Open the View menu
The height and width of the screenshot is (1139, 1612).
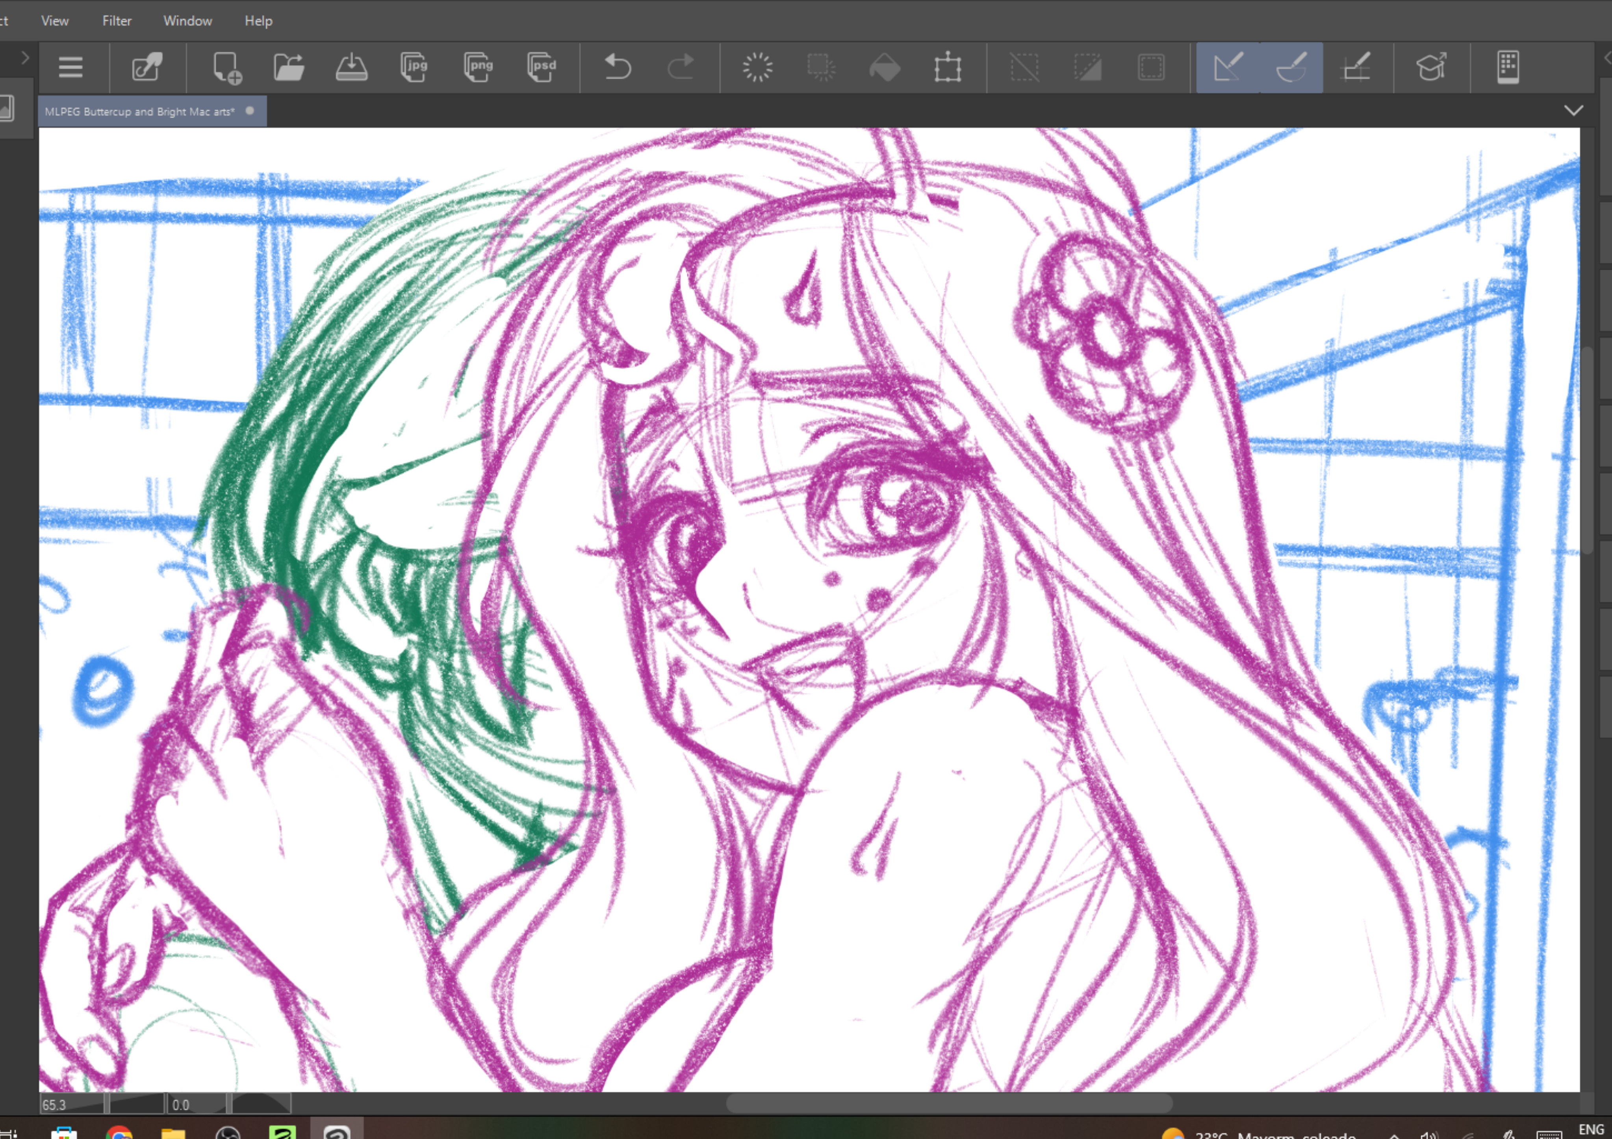tap(55, 21)
